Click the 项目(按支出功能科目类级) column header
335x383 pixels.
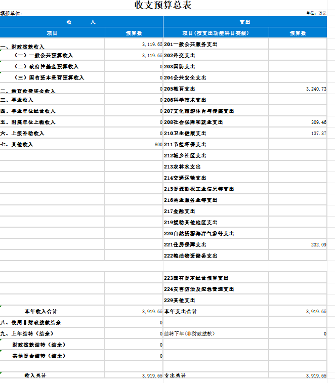click(216, 33)
